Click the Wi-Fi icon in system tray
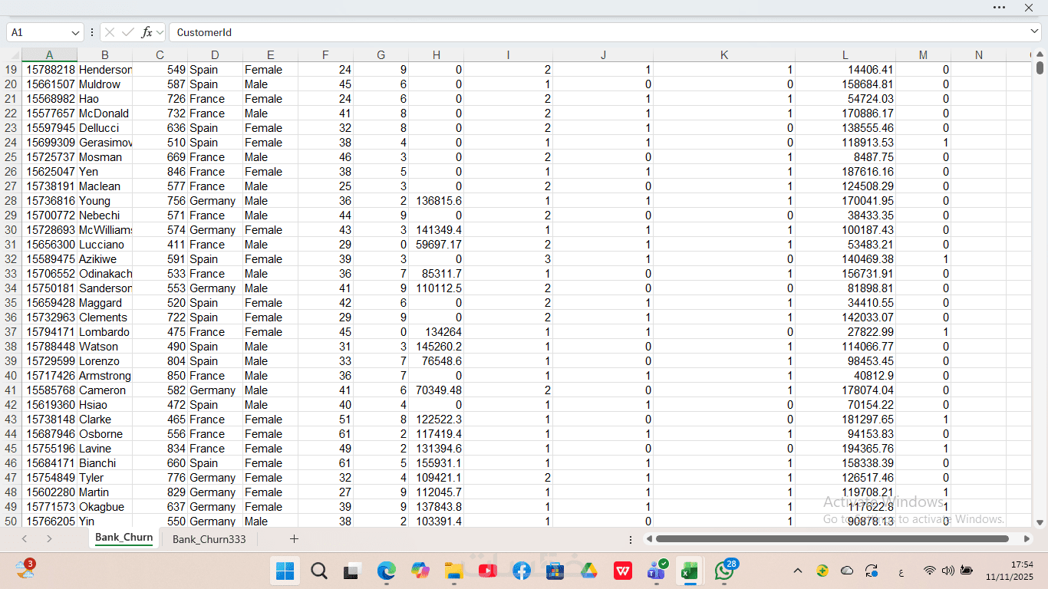1048x589 pixels. tap(929, 571)
